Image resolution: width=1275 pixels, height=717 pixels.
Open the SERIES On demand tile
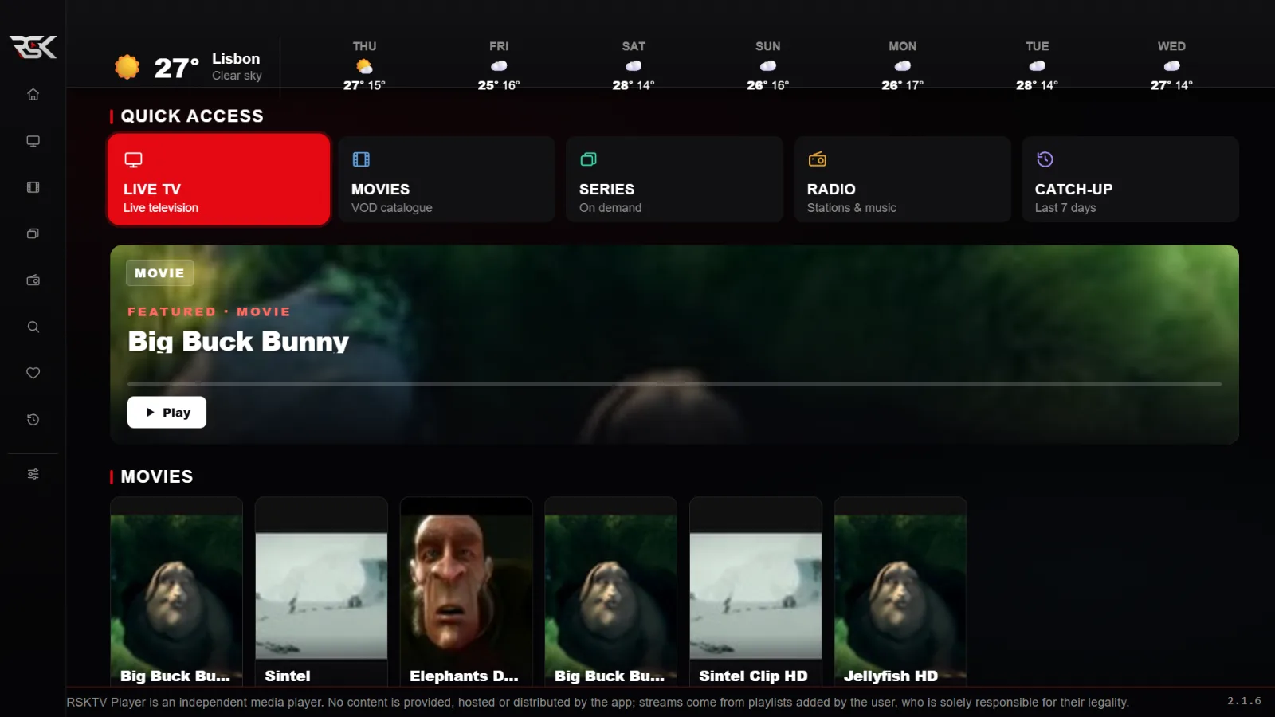pyautogui.click(x=674, y=179)
